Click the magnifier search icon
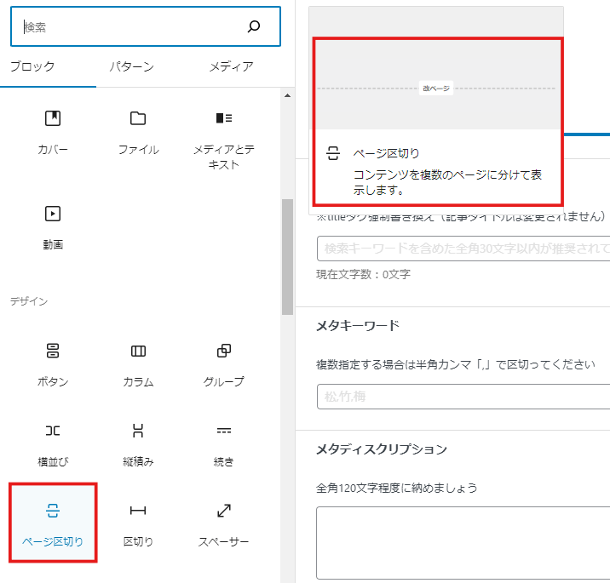The image size is (610, 583). point(253,27)
